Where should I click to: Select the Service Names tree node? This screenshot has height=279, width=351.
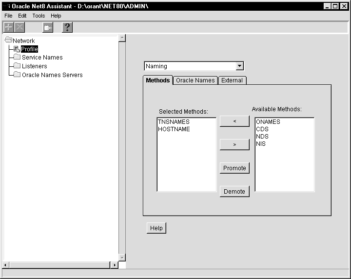[x=42, y=58]
